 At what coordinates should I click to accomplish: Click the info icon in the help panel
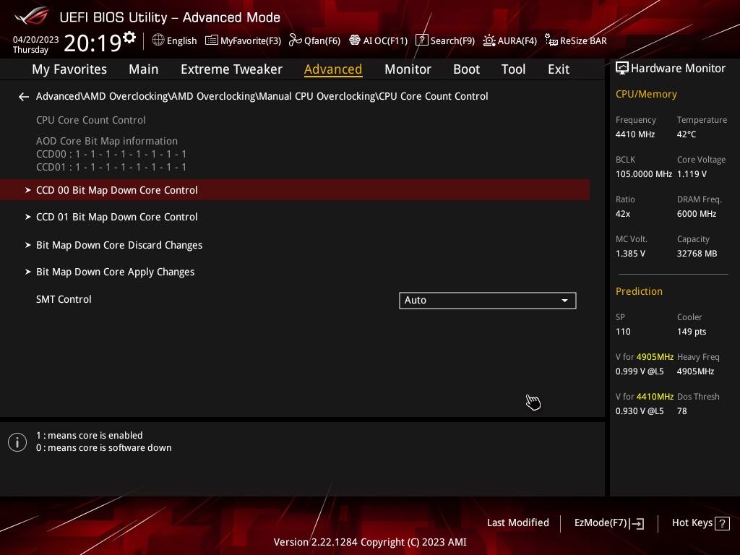click(17, 442)
